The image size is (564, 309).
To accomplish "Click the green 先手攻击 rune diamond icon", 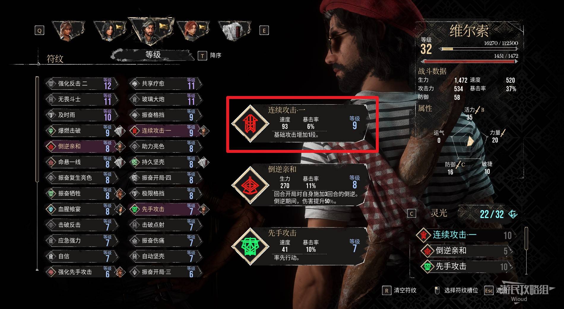I will pos(250,246).
